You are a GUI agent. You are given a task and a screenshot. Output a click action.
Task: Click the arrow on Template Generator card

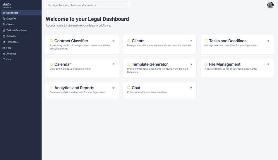click(191, 64)
